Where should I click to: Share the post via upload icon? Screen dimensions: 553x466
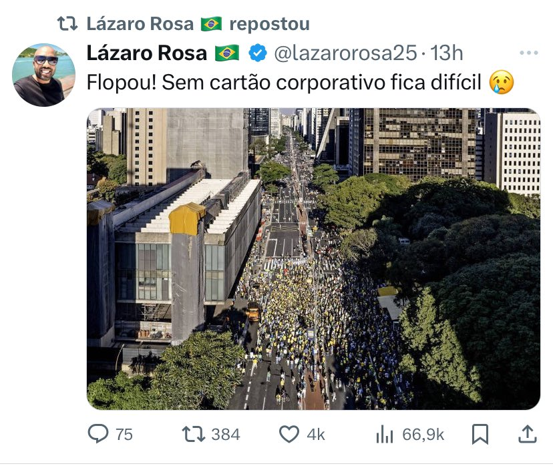(527, 434)
